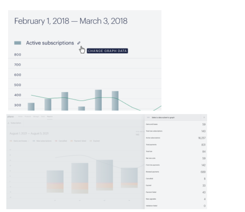Select the Net new subs row
This screenshot has width=245, height=212.
(176, 158)
